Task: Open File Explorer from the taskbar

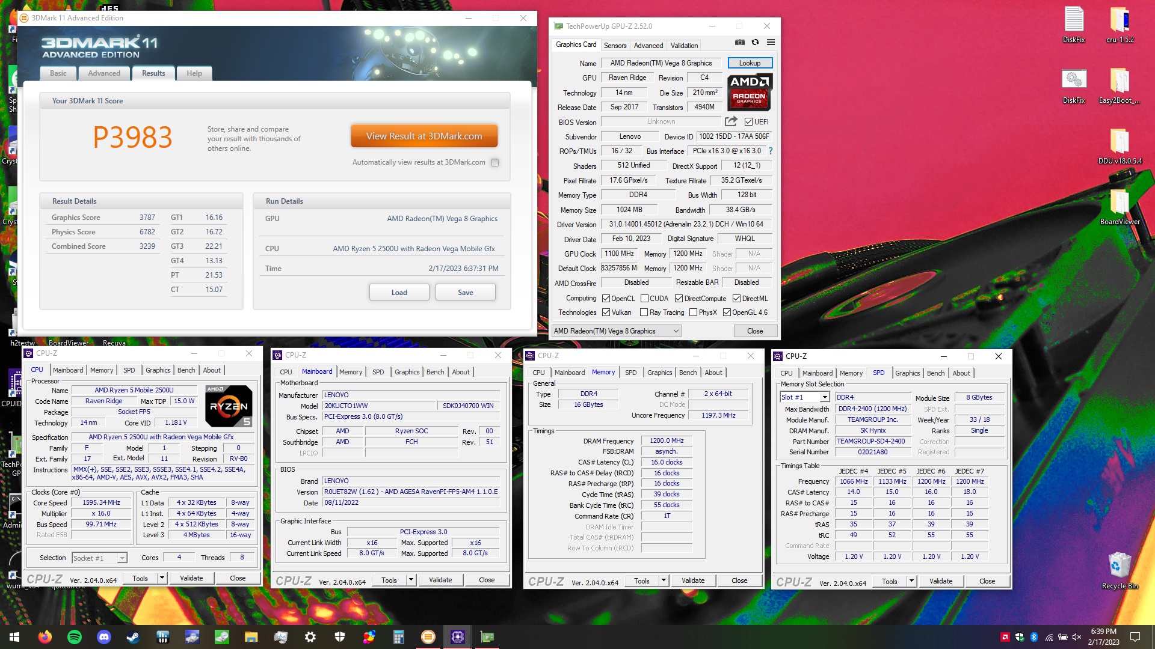Action: tap(251, 637)
